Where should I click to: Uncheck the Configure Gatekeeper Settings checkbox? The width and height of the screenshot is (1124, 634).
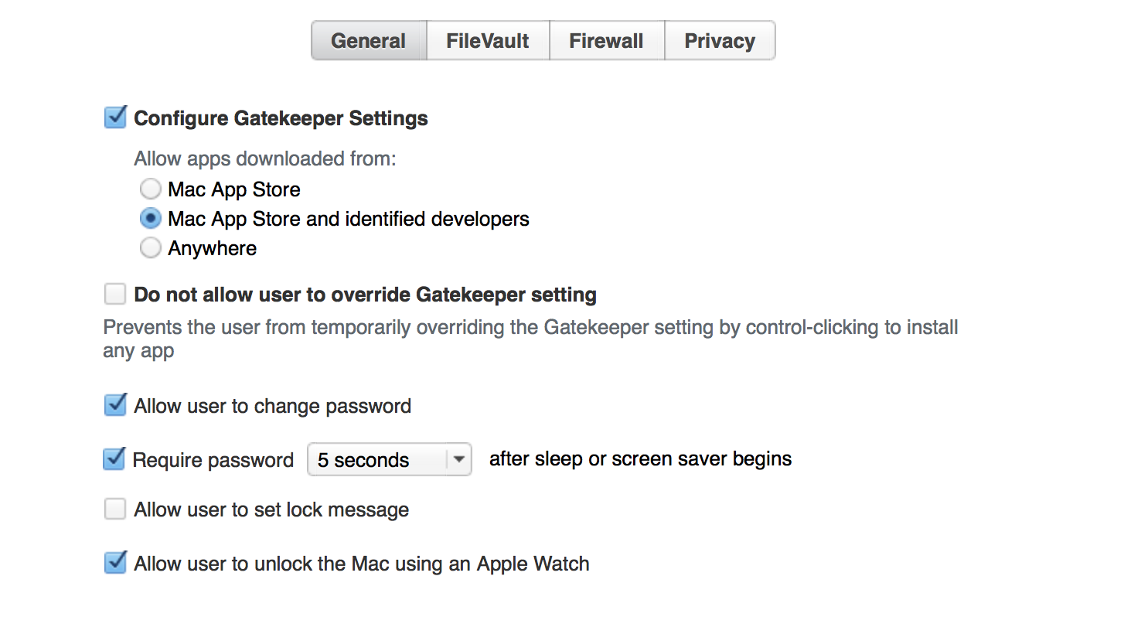[115, 118]
